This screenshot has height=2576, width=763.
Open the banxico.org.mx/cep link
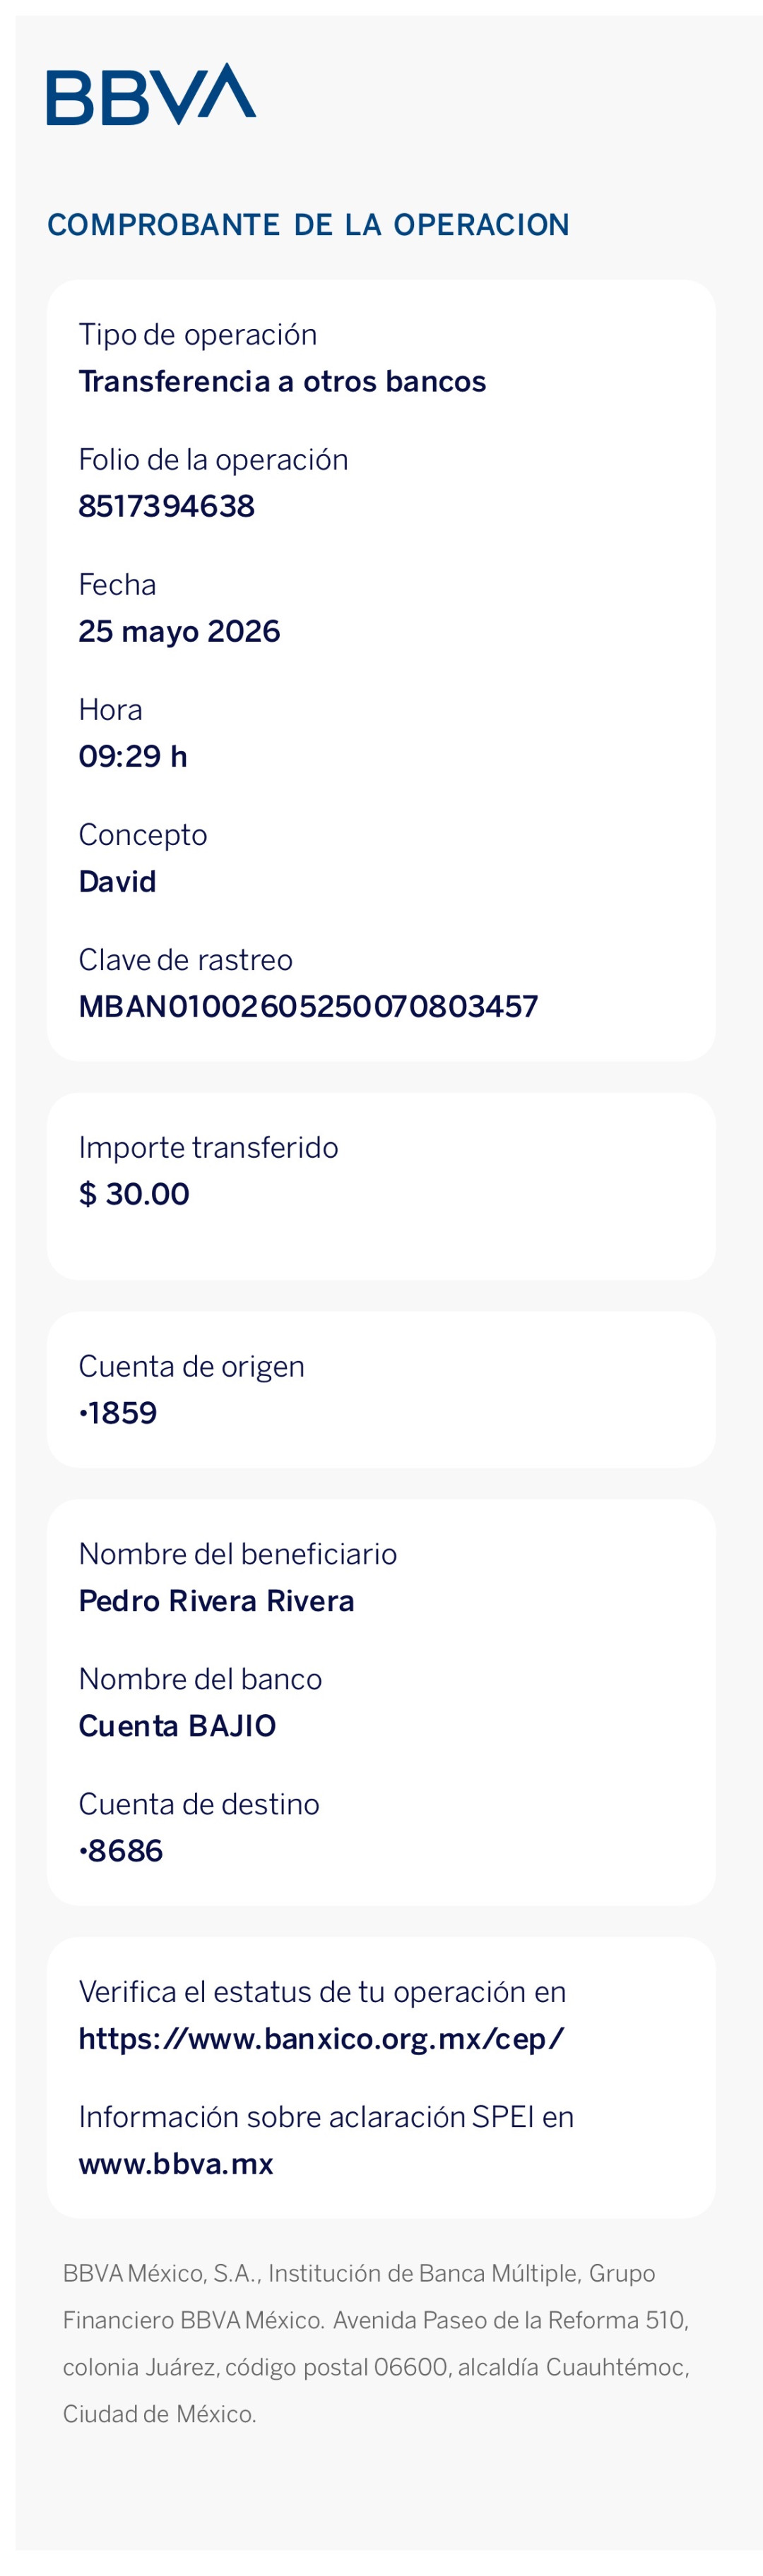tap(321, 2039)
